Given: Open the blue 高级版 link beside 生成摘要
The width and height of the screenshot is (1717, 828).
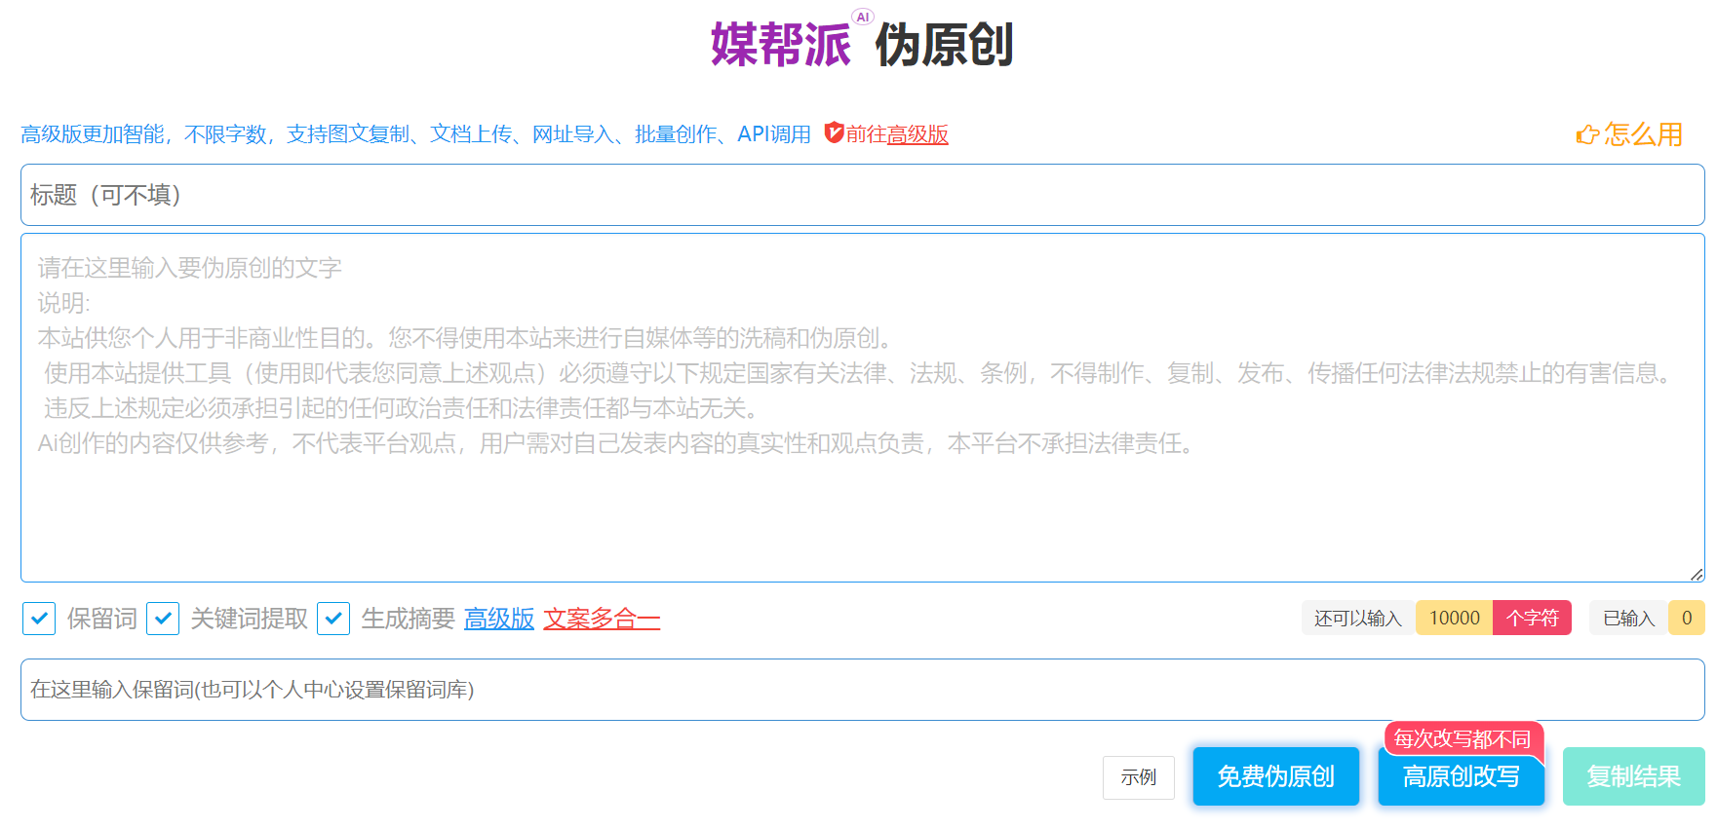Looking at the screenshot, I should [x=499, y=619].
